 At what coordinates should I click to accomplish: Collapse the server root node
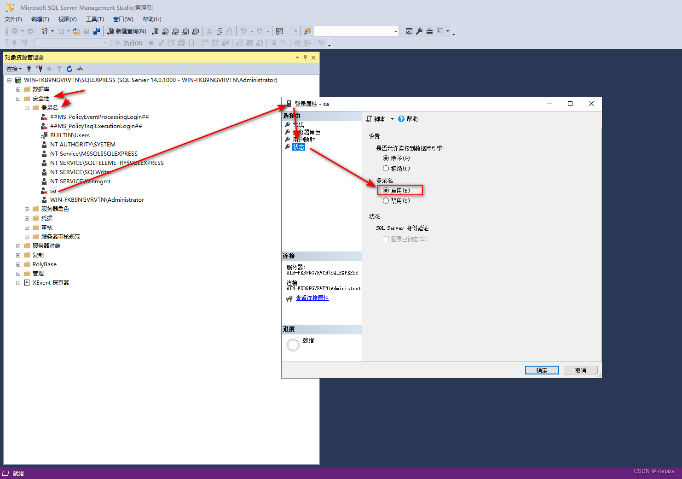click(x=9, y=80)
